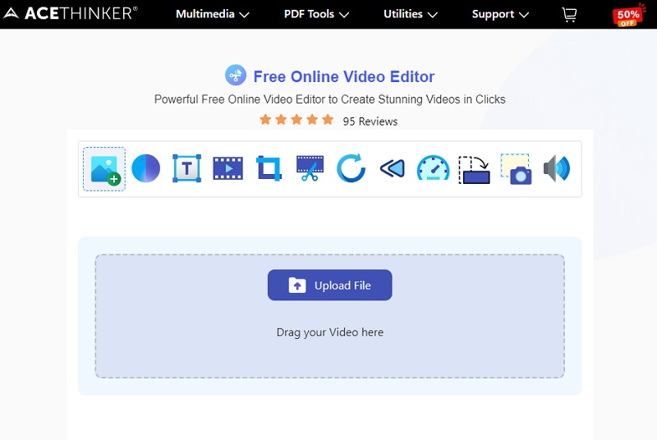657x440 pixels.
Task: Choose the Cut video scissors tool
Action: pos(310,168)
